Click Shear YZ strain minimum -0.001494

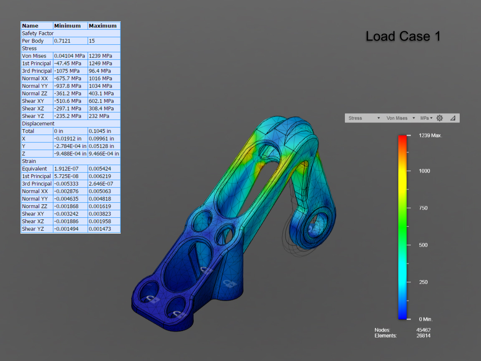[x=70, y=229]
